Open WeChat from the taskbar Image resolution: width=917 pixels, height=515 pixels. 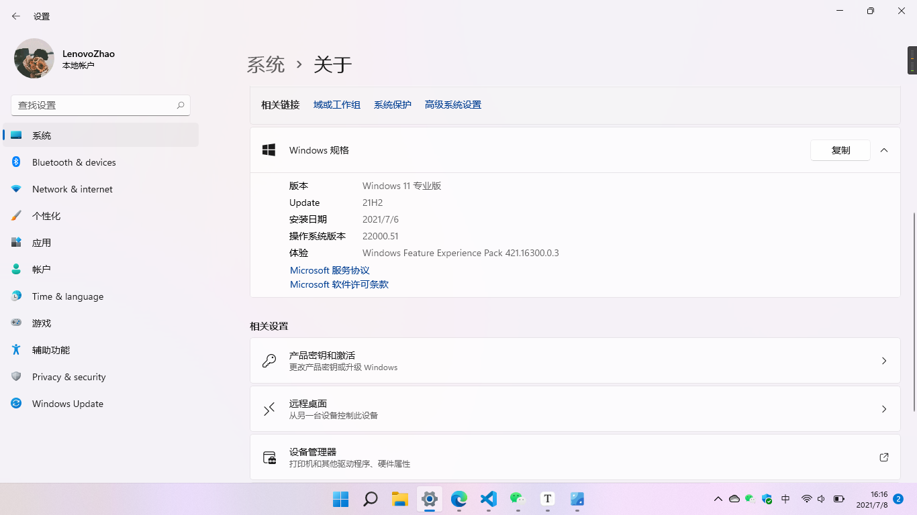click(x=518, y=499)
